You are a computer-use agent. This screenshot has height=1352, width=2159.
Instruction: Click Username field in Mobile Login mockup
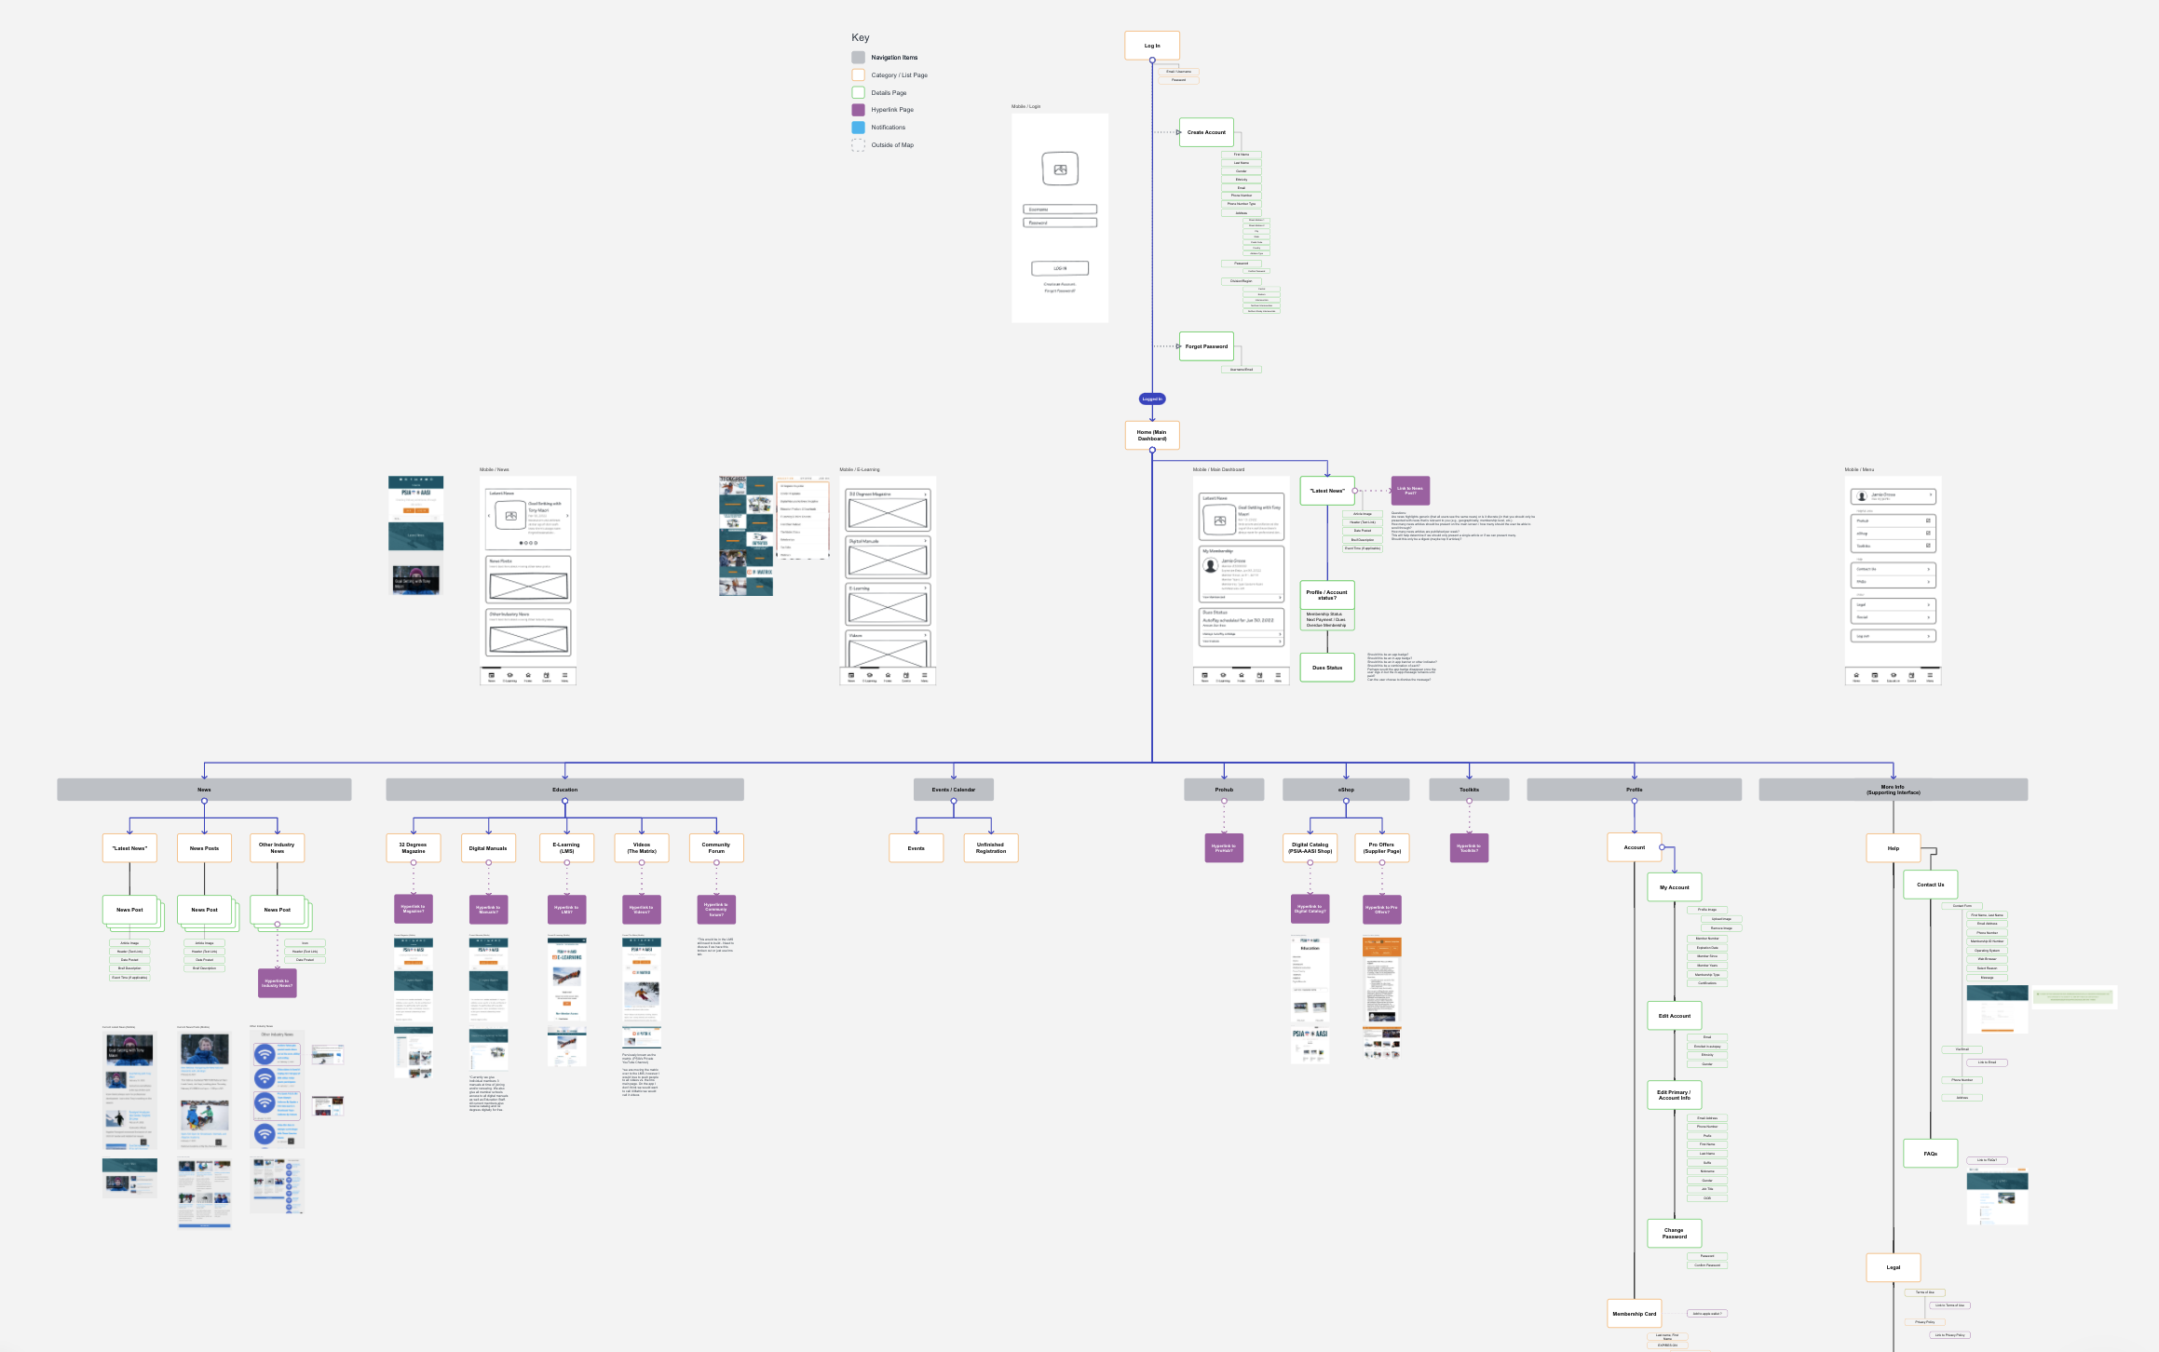[1060, 210]
